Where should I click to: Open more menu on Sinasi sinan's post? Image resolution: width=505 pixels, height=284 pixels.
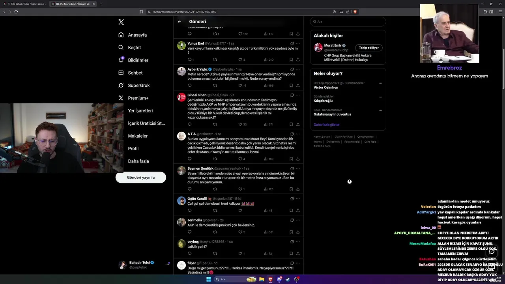pos(298,95)
